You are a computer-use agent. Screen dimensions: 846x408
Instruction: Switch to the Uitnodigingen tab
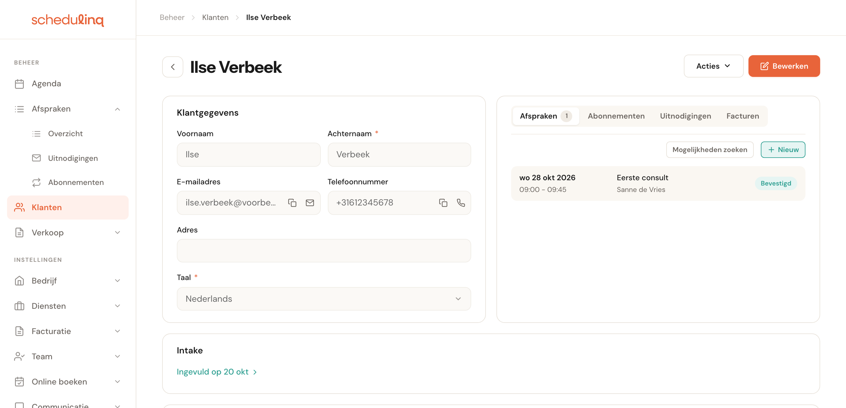click(685, 116)
